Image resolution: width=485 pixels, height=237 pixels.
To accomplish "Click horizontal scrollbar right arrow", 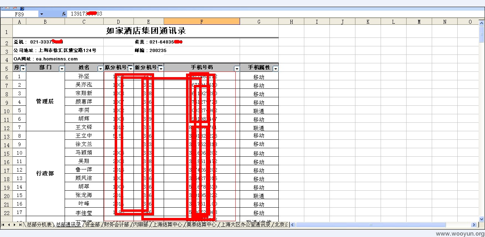I will pos(474,225).
